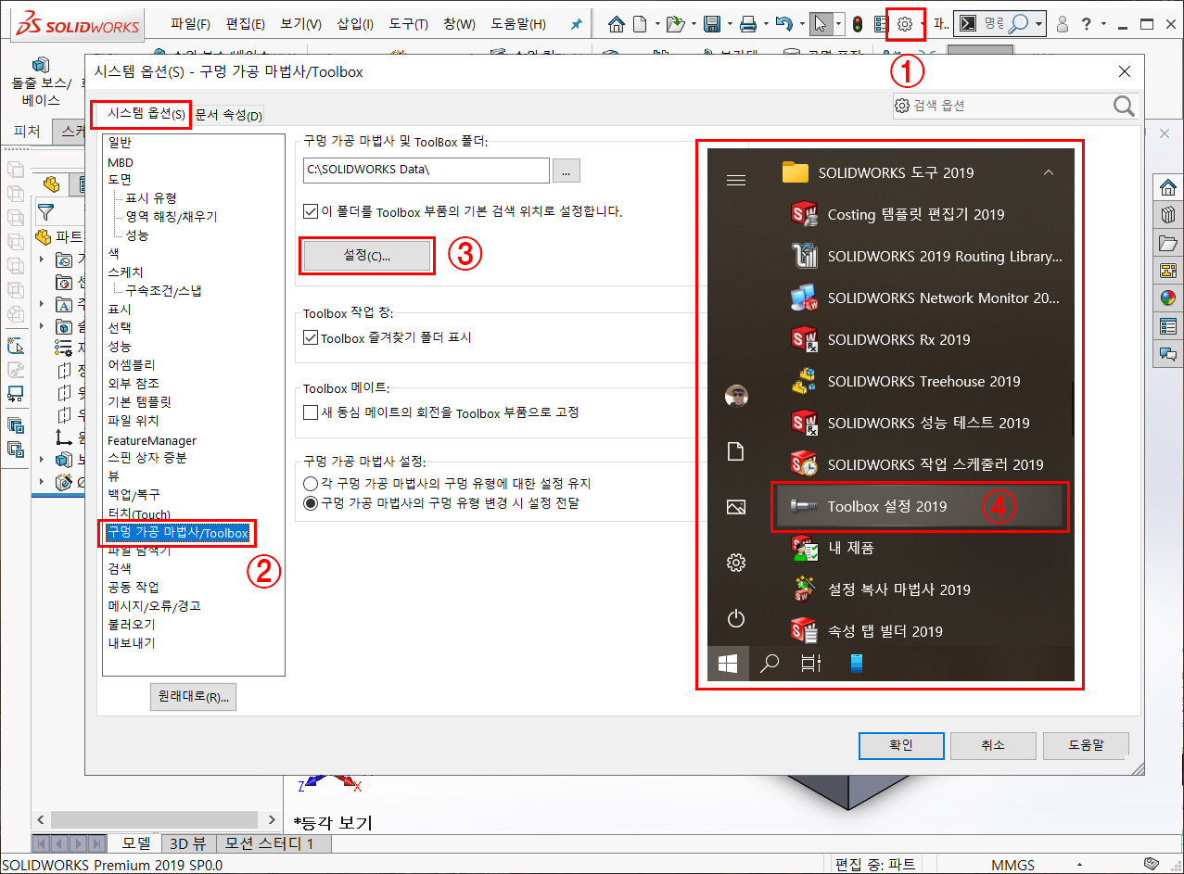Disable the Toolbox 즐겨찾기 폴더 표시 checkbox
The height and width of the screenshot is (874, 1184).
coord(312,336)
